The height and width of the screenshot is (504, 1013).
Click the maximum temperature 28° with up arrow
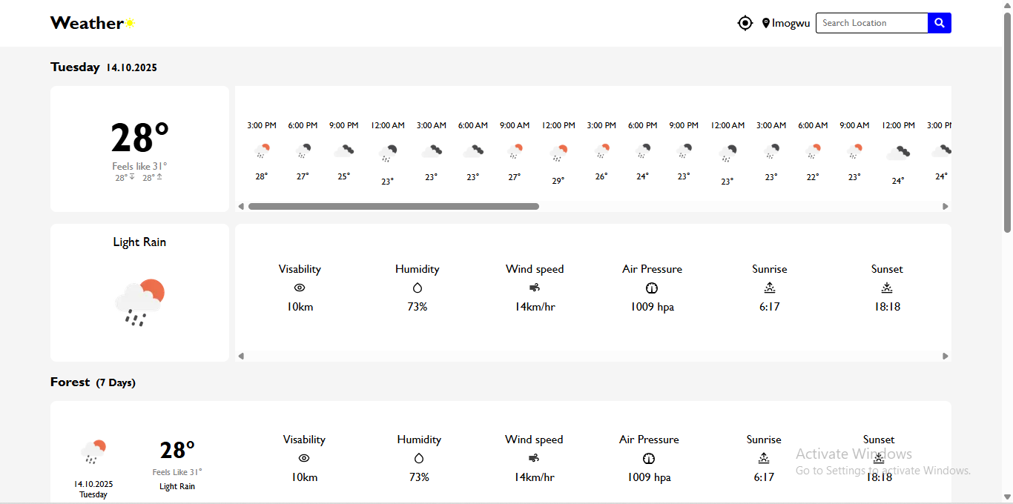[x=153, y=178]
